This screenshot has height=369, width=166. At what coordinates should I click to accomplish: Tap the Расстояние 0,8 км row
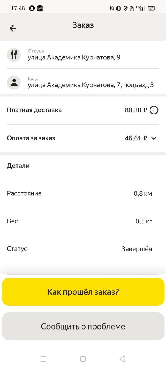pyautogui.click(x=83, y=193)
